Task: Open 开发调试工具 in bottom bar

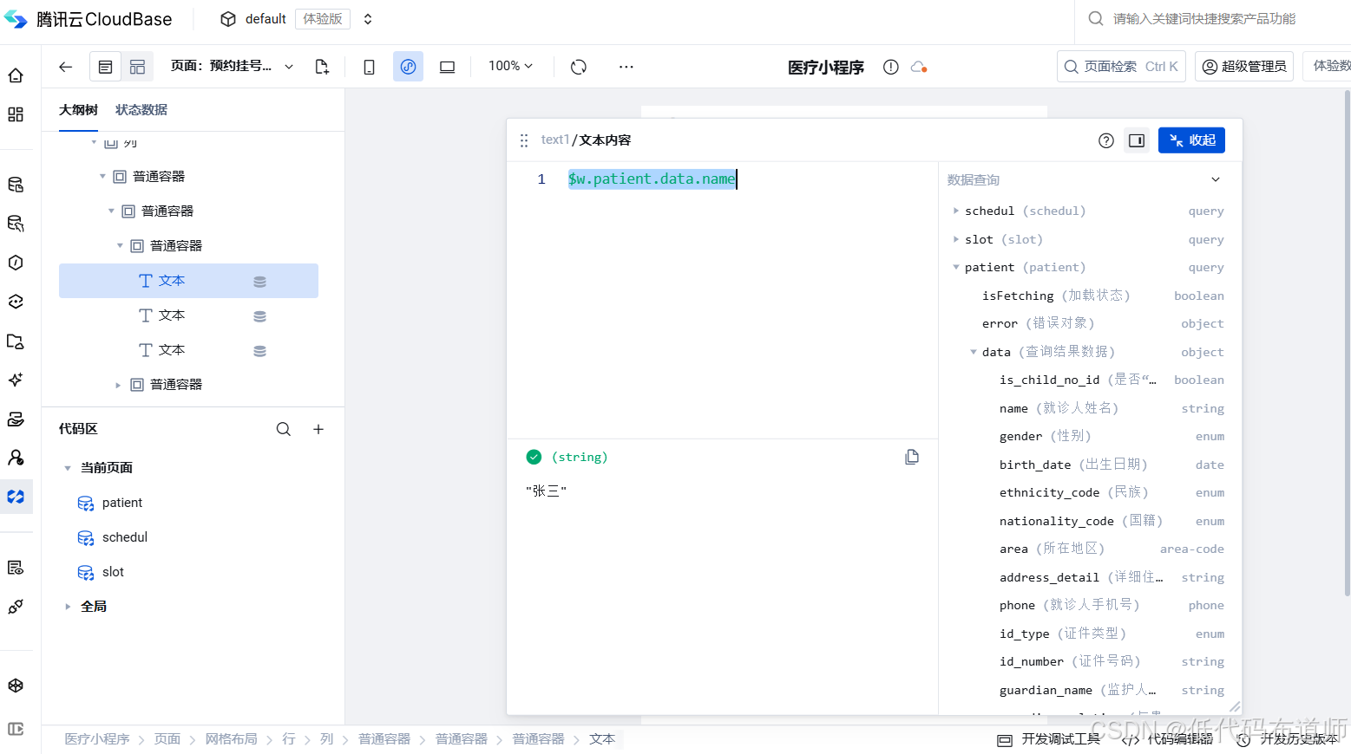Action: click(1048, 739)
